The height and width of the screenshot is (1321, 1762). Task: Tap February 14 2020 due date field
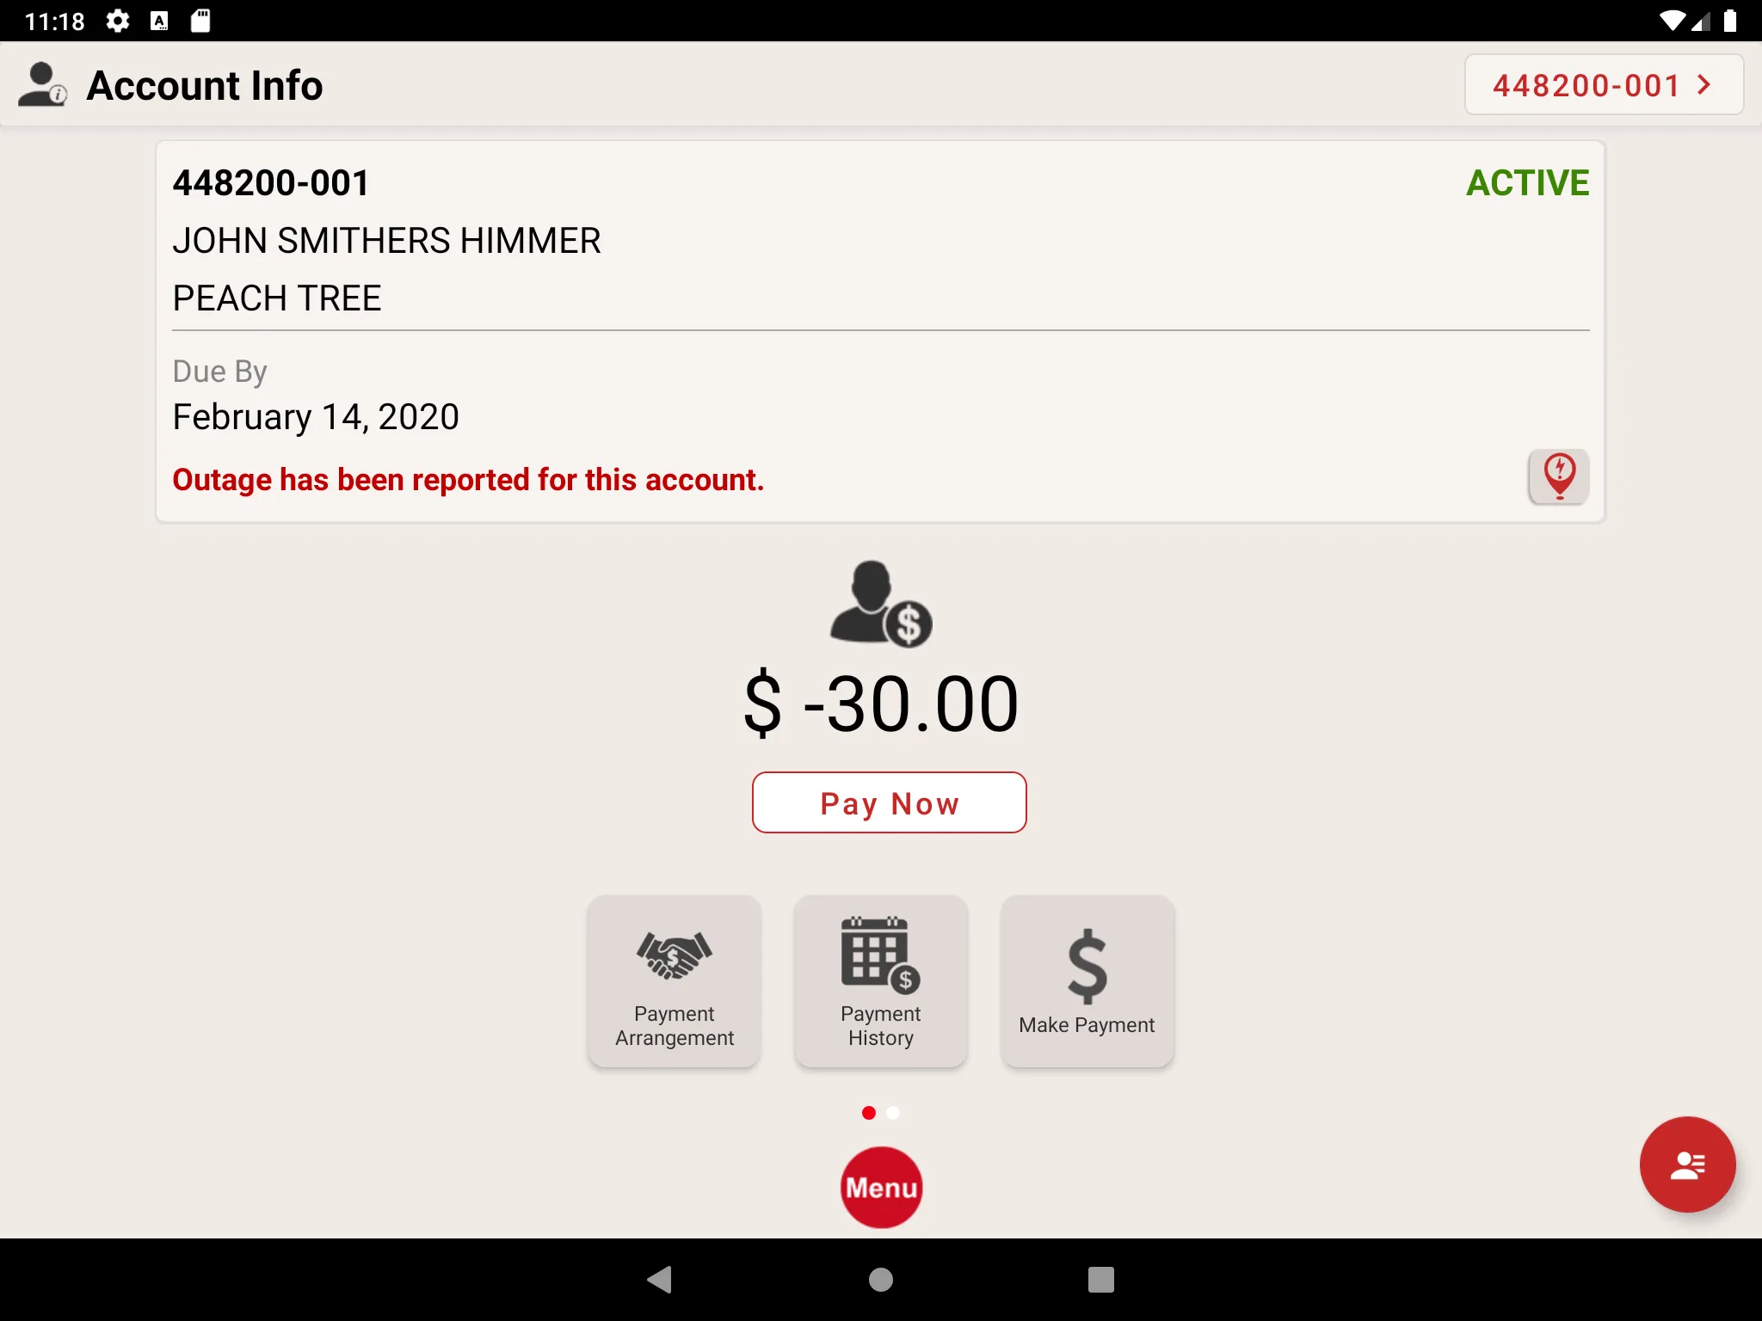click(317, 415)
